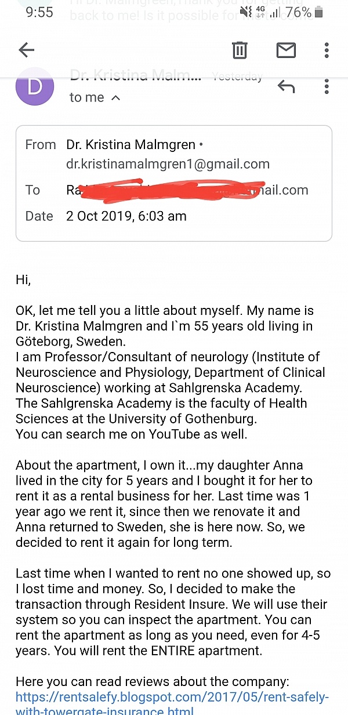
Task: Tap the date 2 Oct 2019, 6:03 am
Action: 126,216
